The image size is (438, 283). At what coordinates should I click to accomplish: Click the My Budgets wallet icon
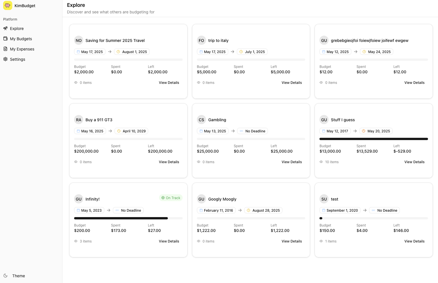[x=5, y=39]
